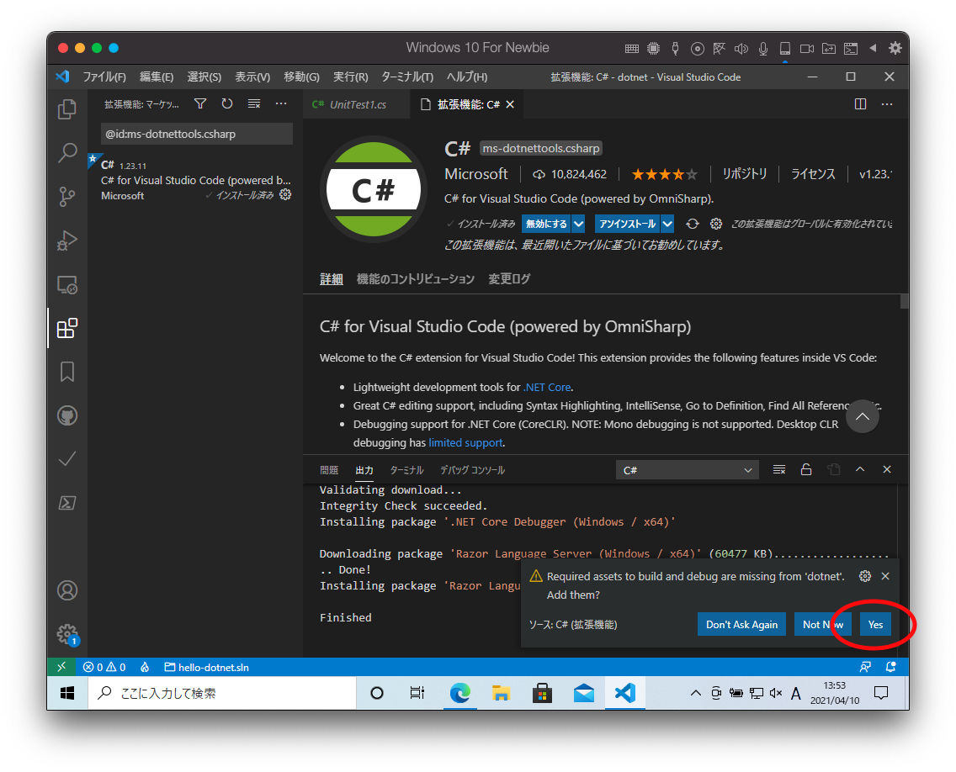
Task: Split the editor to the right
Action: (860, 104)
